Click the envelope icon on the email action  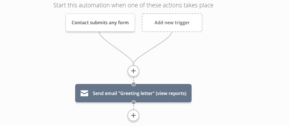coord(85,93)
